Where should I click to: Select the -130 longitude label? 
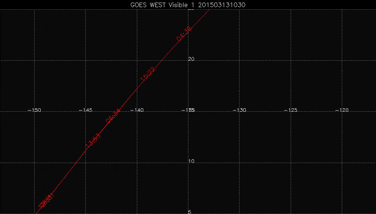[240, 110]
